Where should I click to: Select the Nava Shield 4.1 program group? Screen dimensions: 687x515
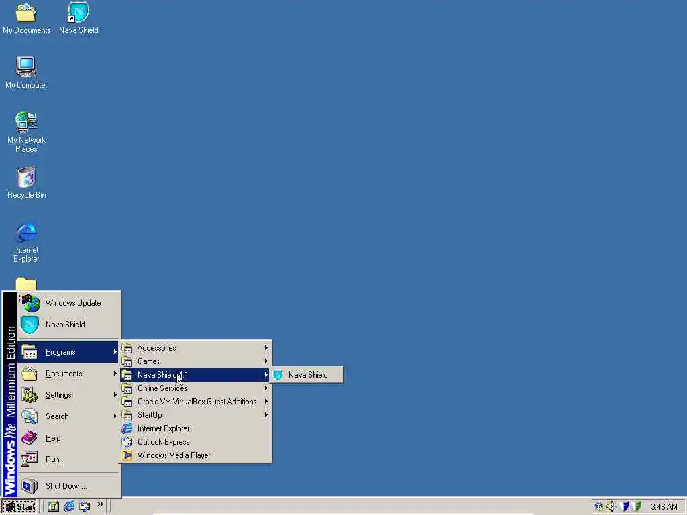click(195, 375)
